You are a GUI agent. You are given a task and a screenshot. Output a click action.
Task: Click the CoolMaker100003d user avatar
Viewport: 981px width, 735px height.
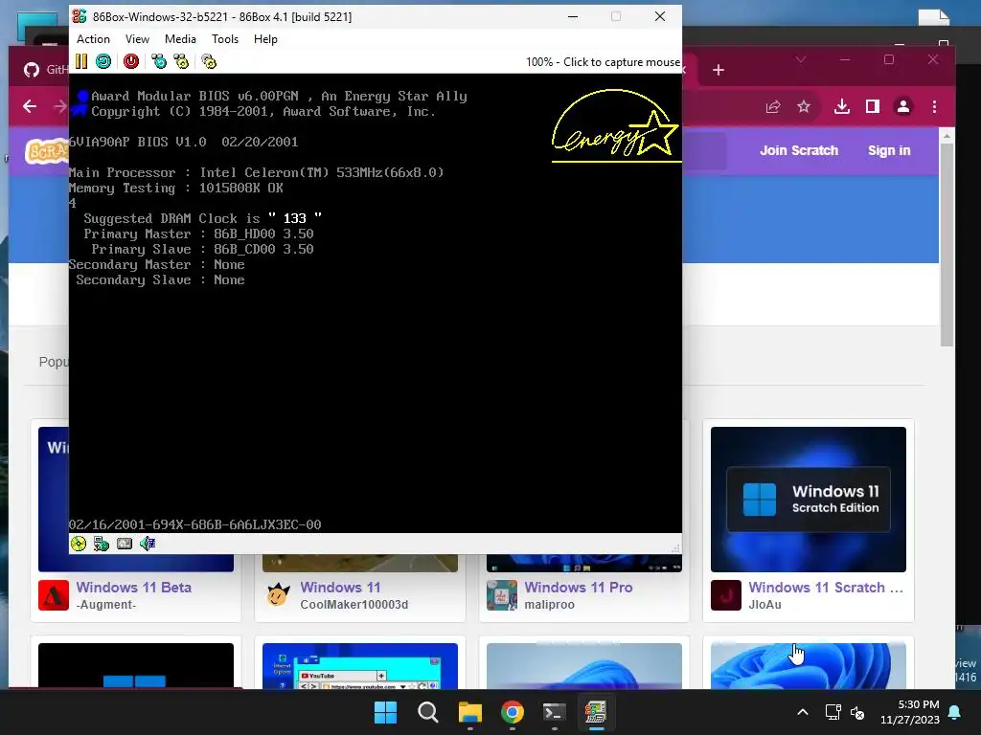click(x=278, y=595)
